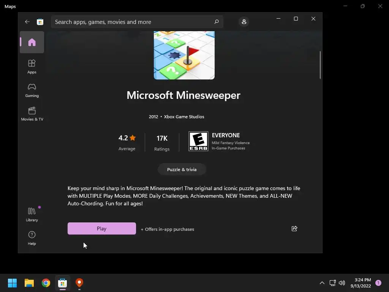Screen dimensions: 389x292
Task: Click the Store page vertical scrollbar
Action: click(320, 65)
